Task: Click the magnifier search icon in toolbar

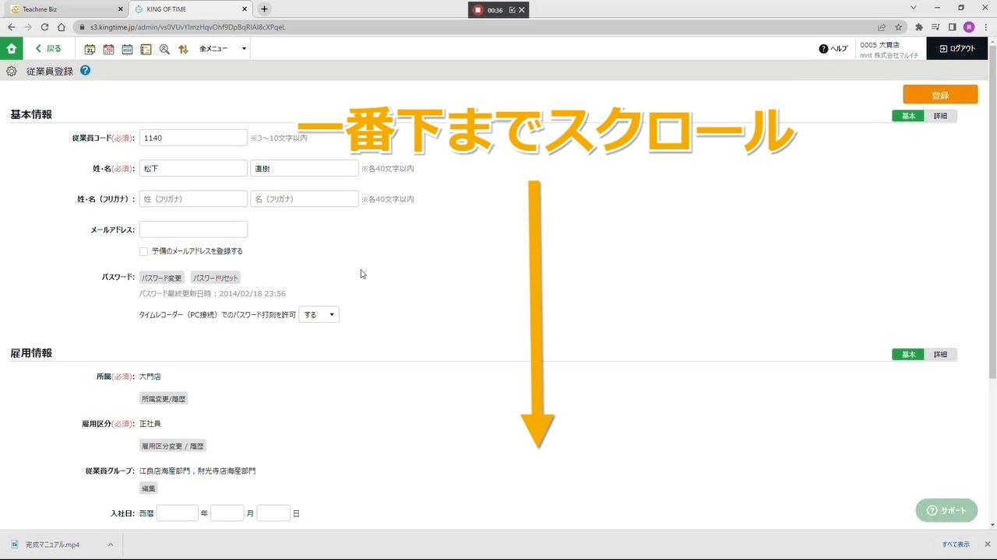Action: click(x=164, y=49)
